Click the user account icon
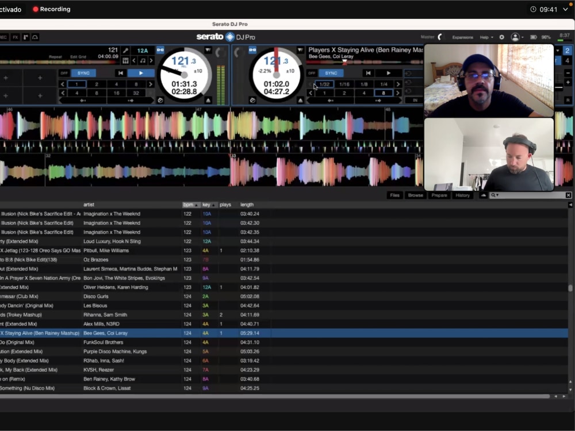 pos(515,37)
